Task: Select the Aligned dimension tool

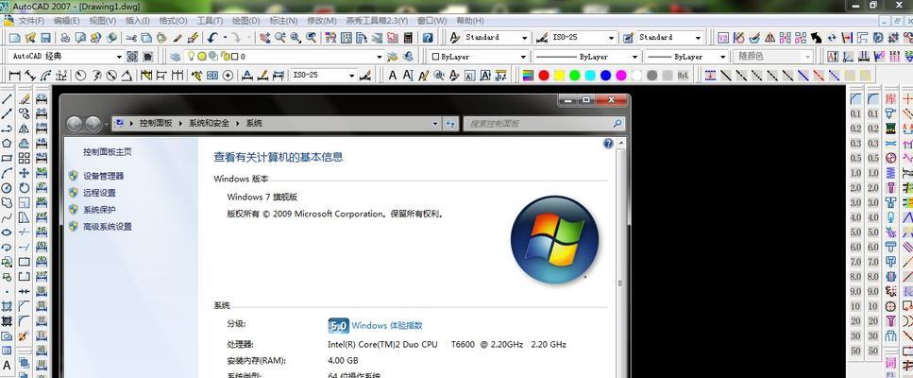Action: tap(30, 76)
